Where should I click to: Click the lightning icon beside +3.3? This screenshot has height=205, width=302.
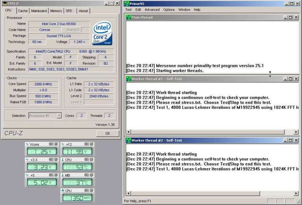[27, 160]
